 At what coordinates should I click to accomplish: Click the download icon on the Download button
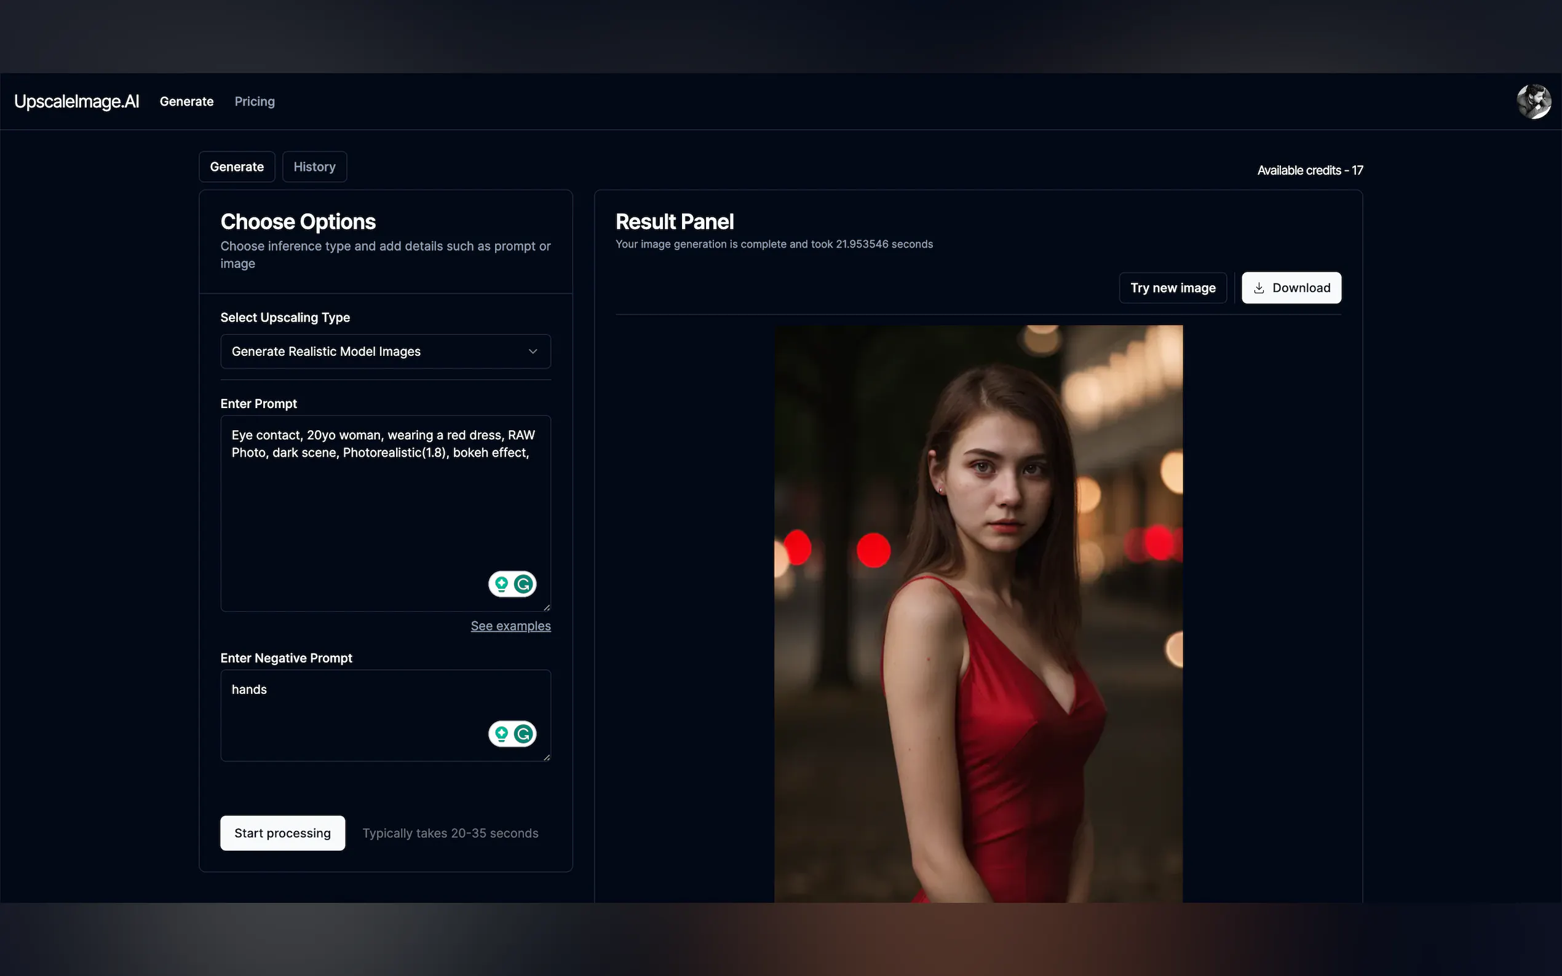[1260, 288]
